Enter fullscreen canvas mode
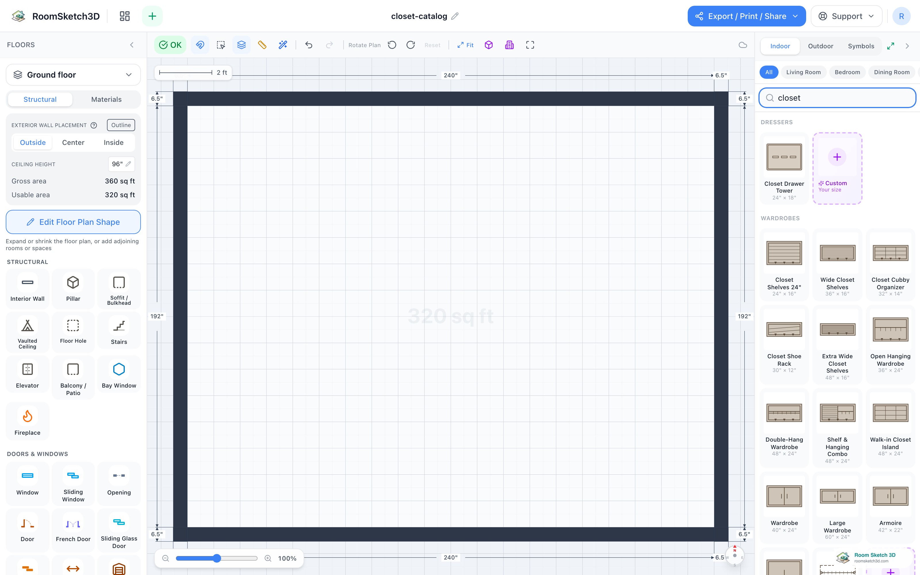The height and width of the screenshot is (575, 920). [x=530, y=45]
